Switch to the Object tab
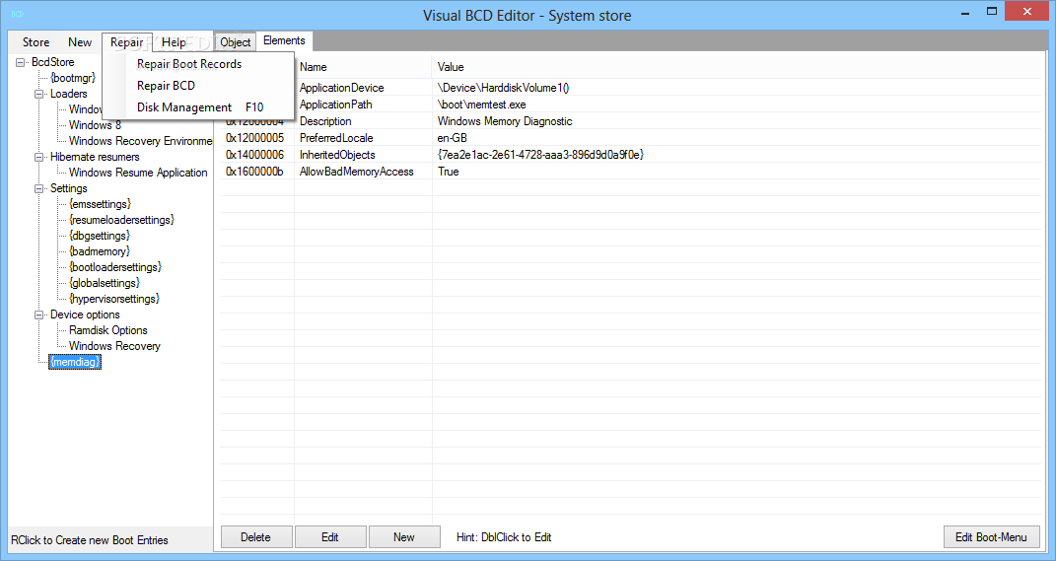The width and height of the screenshot is (1056, 561). (x=235, y=41)
